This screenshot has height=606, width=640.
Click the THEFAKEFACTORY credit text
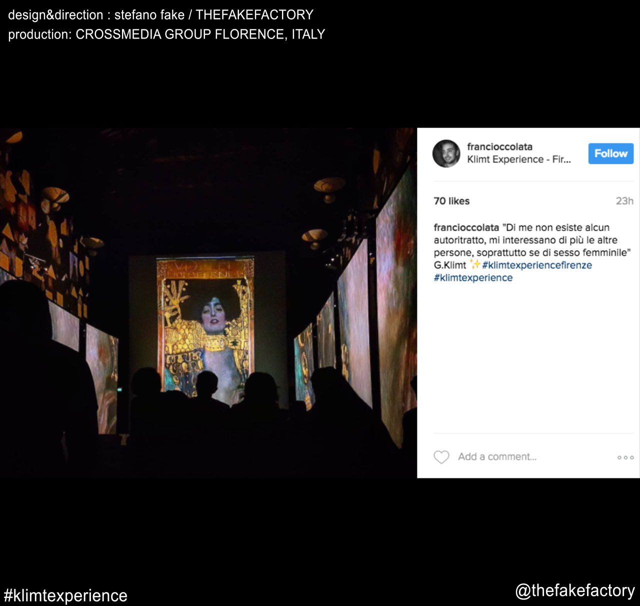click(254, 15)
